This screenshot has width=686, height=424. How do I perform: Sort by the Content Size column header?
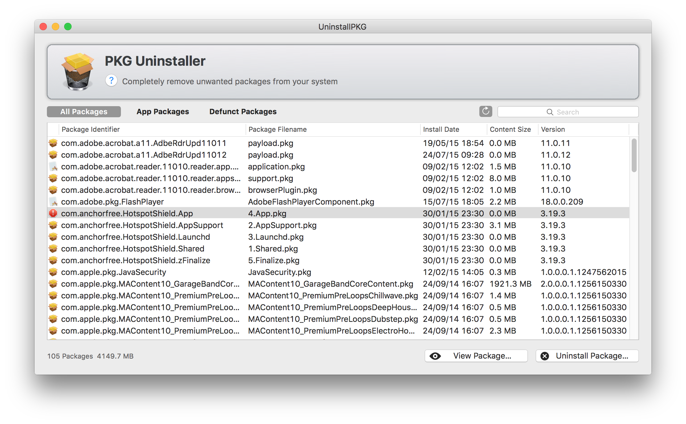[510, 129]
